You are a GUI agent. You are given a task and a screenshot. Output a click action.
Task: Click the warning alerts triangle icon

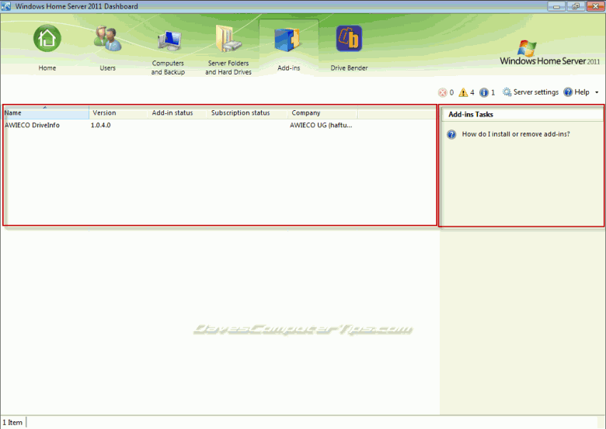tap(463, 92)
